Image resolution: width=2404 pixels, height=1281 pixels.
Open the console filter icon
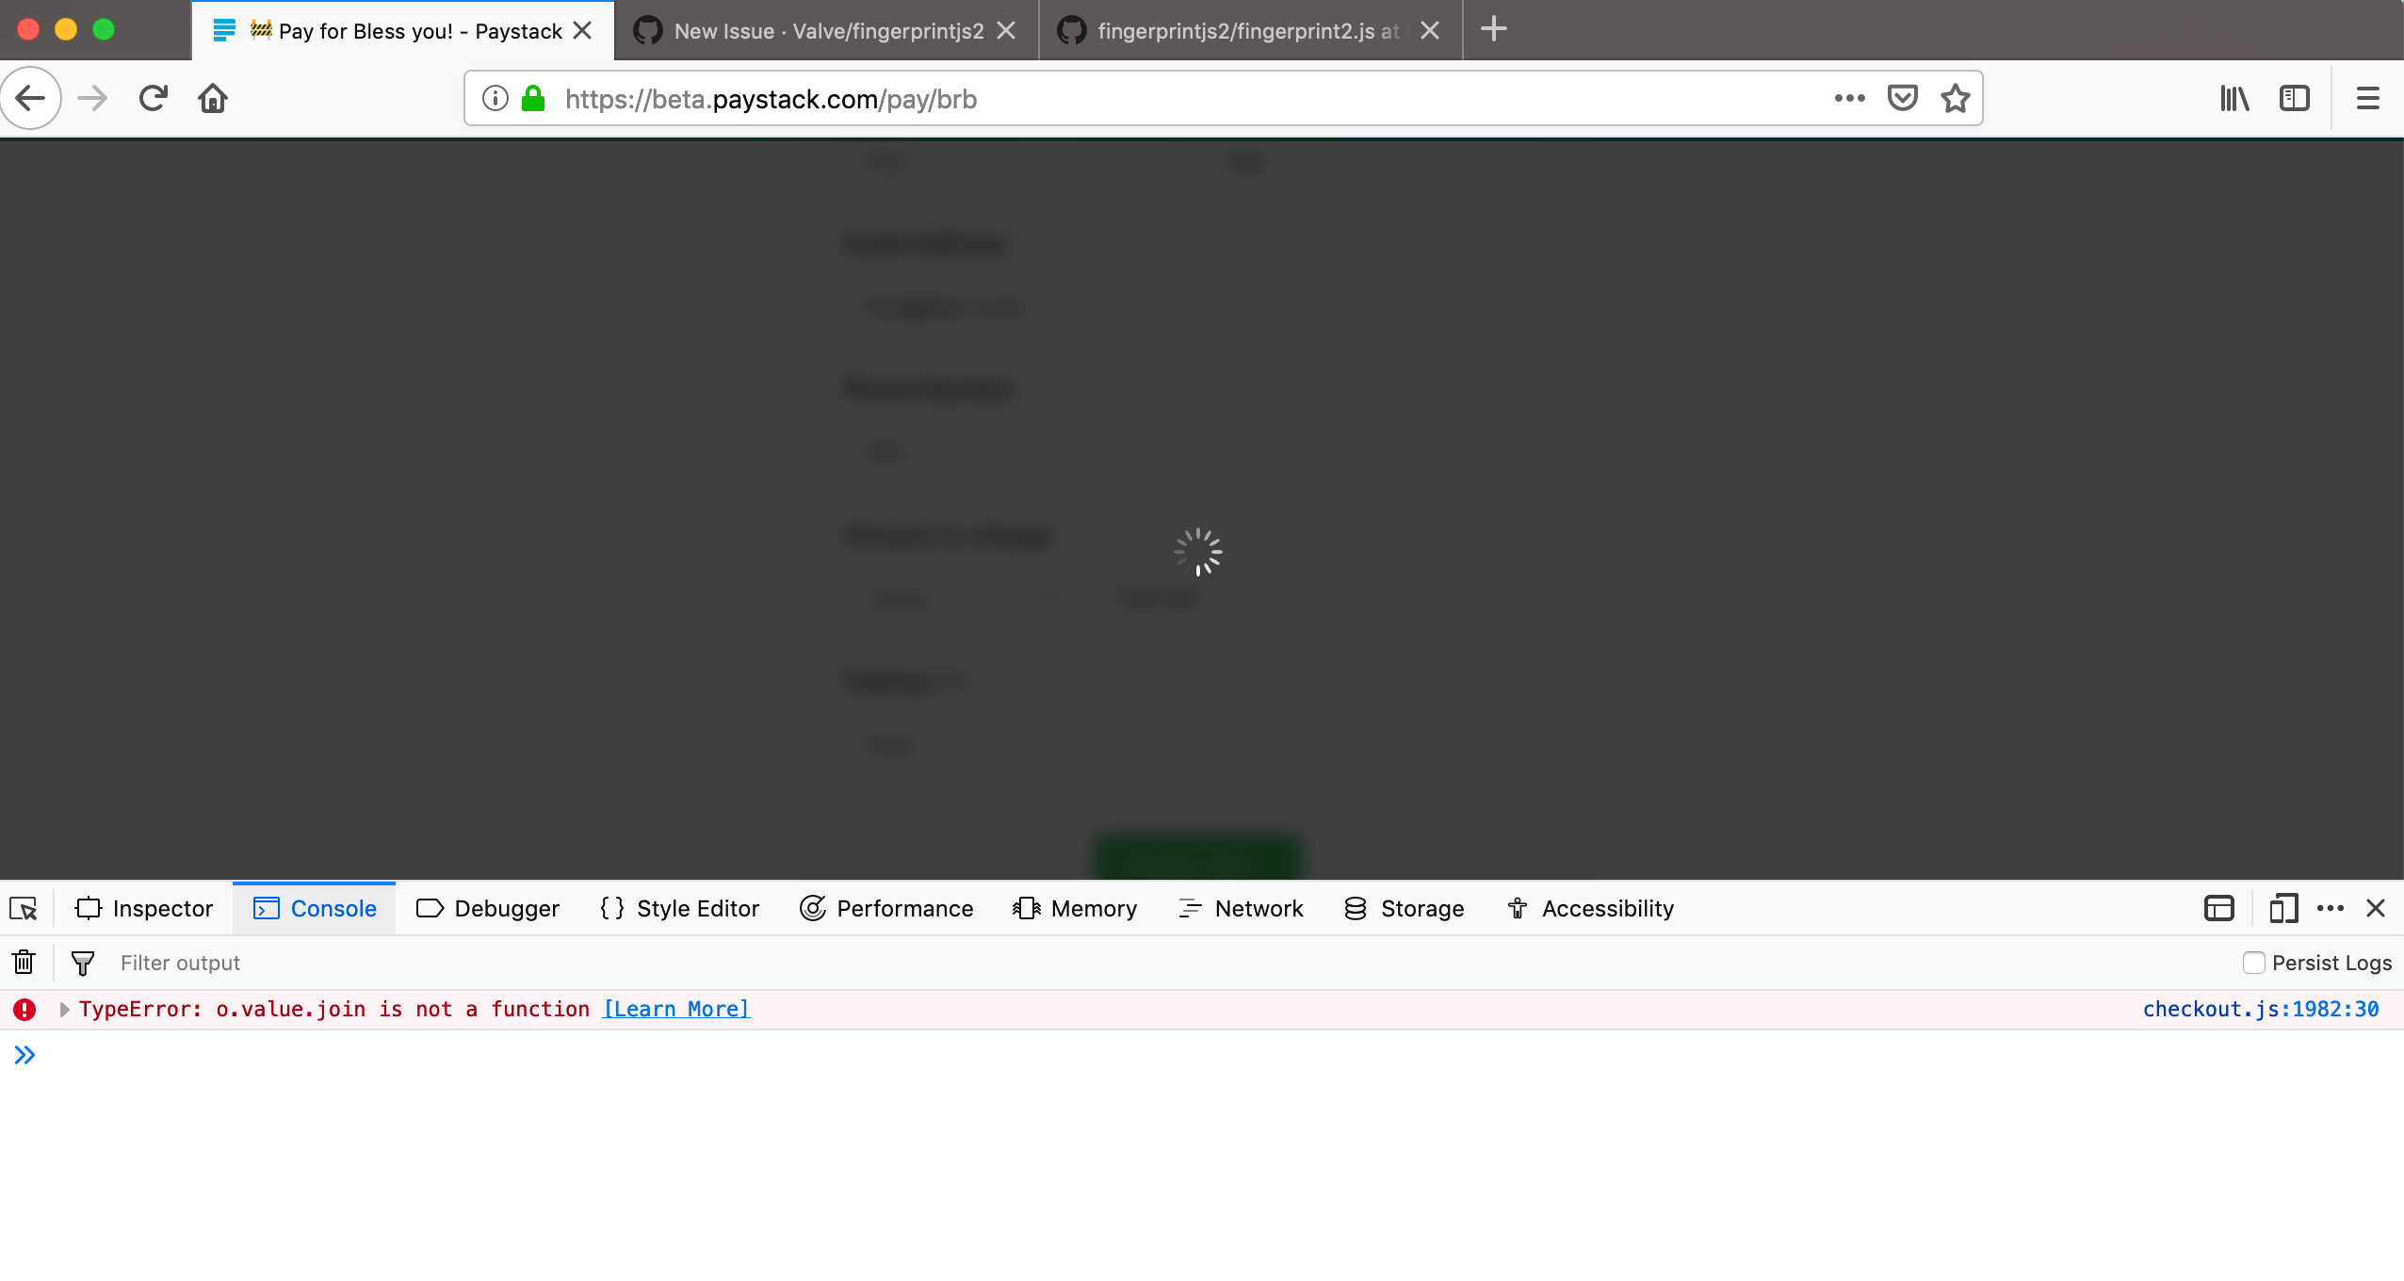pos(83,962)
